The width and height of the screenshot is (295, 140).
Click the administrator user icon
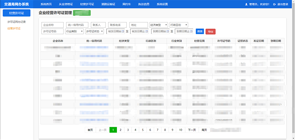tap(246, 4)
